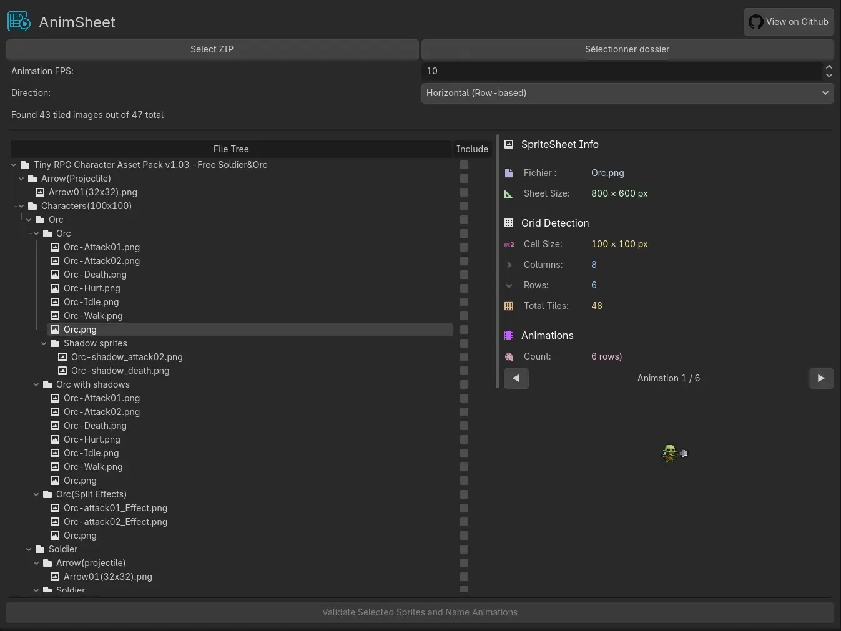This screenshot has width=841, height=631.
Task: Toggle Include for the Shadow sprites folder
Action: (x=464, y=343)
